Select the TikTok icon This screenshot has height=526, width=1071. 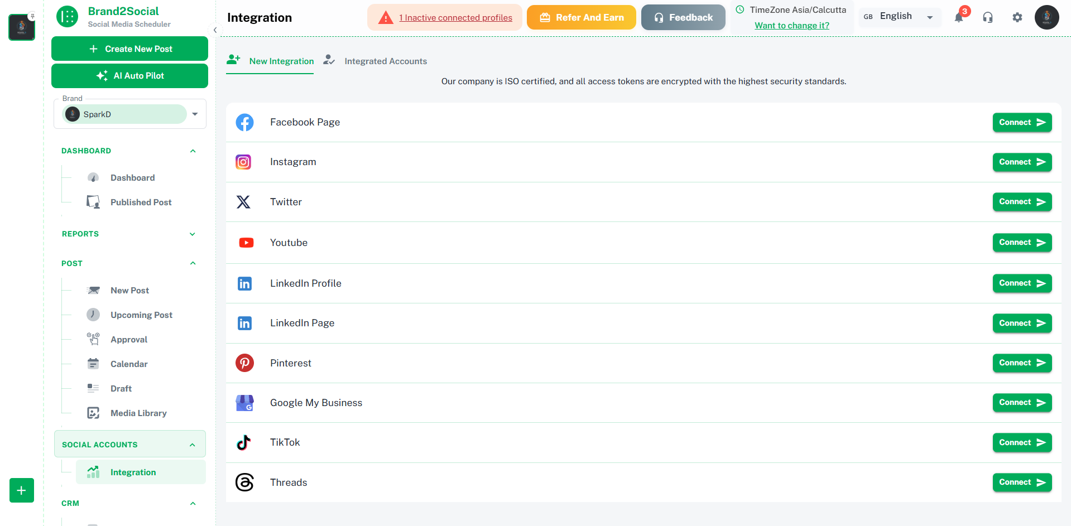click(x=244, y=442)
